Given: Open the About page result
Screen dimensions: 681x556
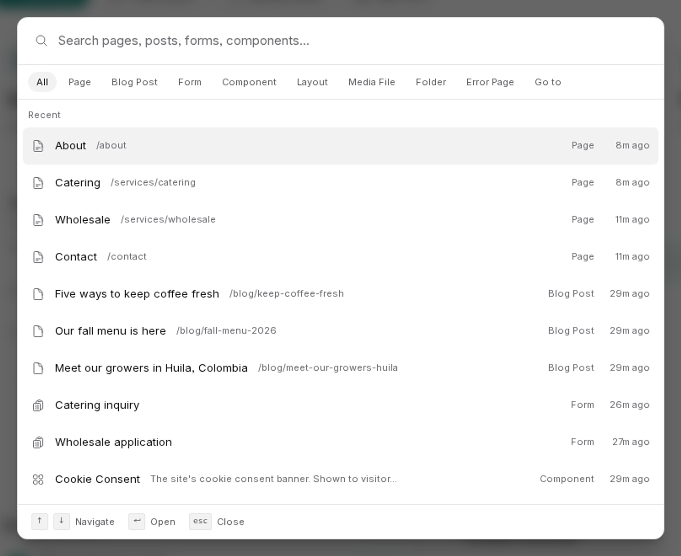Looking at the screenshot, I should [340, 146].
